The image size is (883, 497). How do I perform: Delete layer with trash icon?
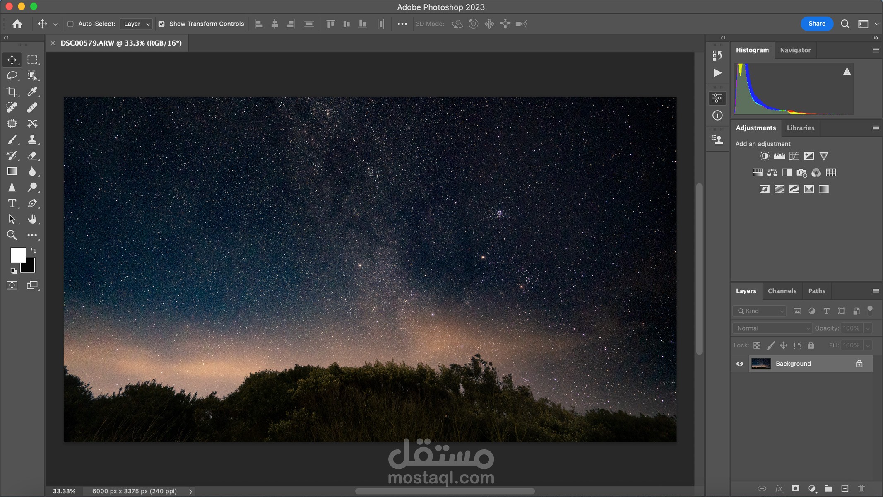pyautogui.click(x=861, y=489)
